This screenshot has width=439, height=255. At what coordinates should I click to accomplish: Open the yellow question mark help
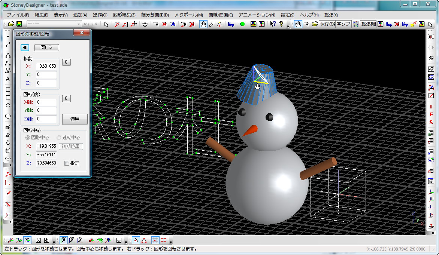click(281, 24)
